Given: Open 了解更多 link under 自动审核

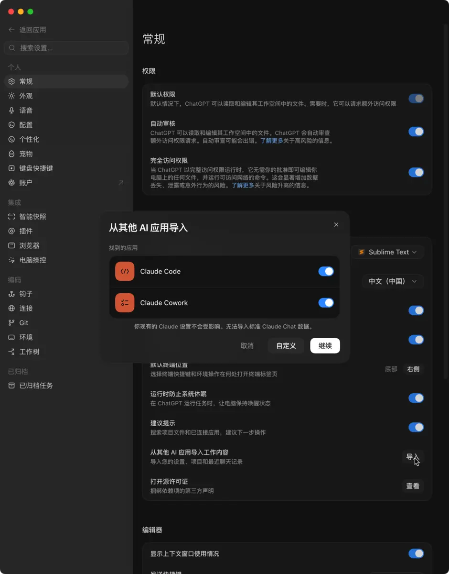Looking at the screenshot, I should (x=272, y=141).
